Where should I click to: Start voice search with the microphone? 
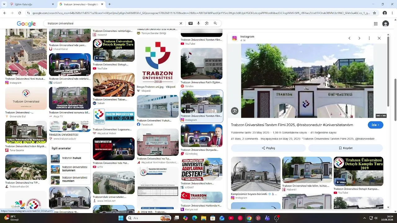point(198,24)
